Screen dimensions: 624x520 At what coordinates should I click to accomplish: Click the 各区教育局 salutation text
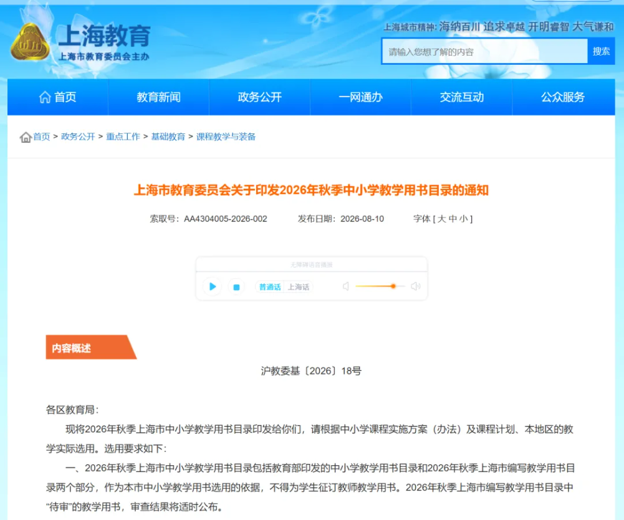pyautogui.click(x=72, y=410)
